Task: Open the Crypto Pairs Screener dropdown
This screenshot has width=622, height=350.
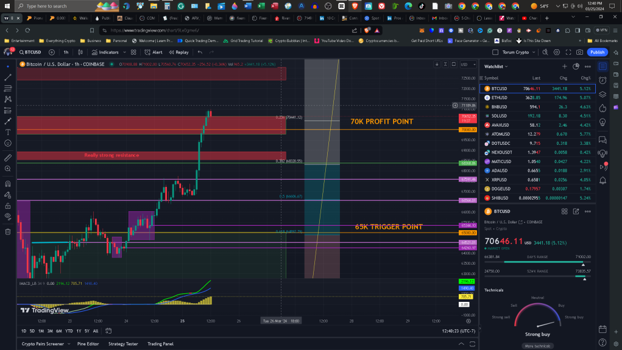Action: 46,344
